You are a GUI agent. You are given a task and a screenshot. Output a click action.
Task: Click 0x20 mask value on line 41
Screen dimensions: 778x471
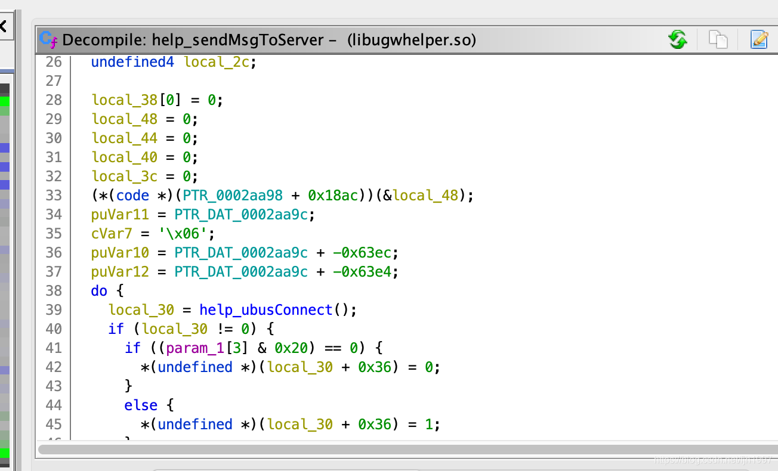tap(291, 348)
